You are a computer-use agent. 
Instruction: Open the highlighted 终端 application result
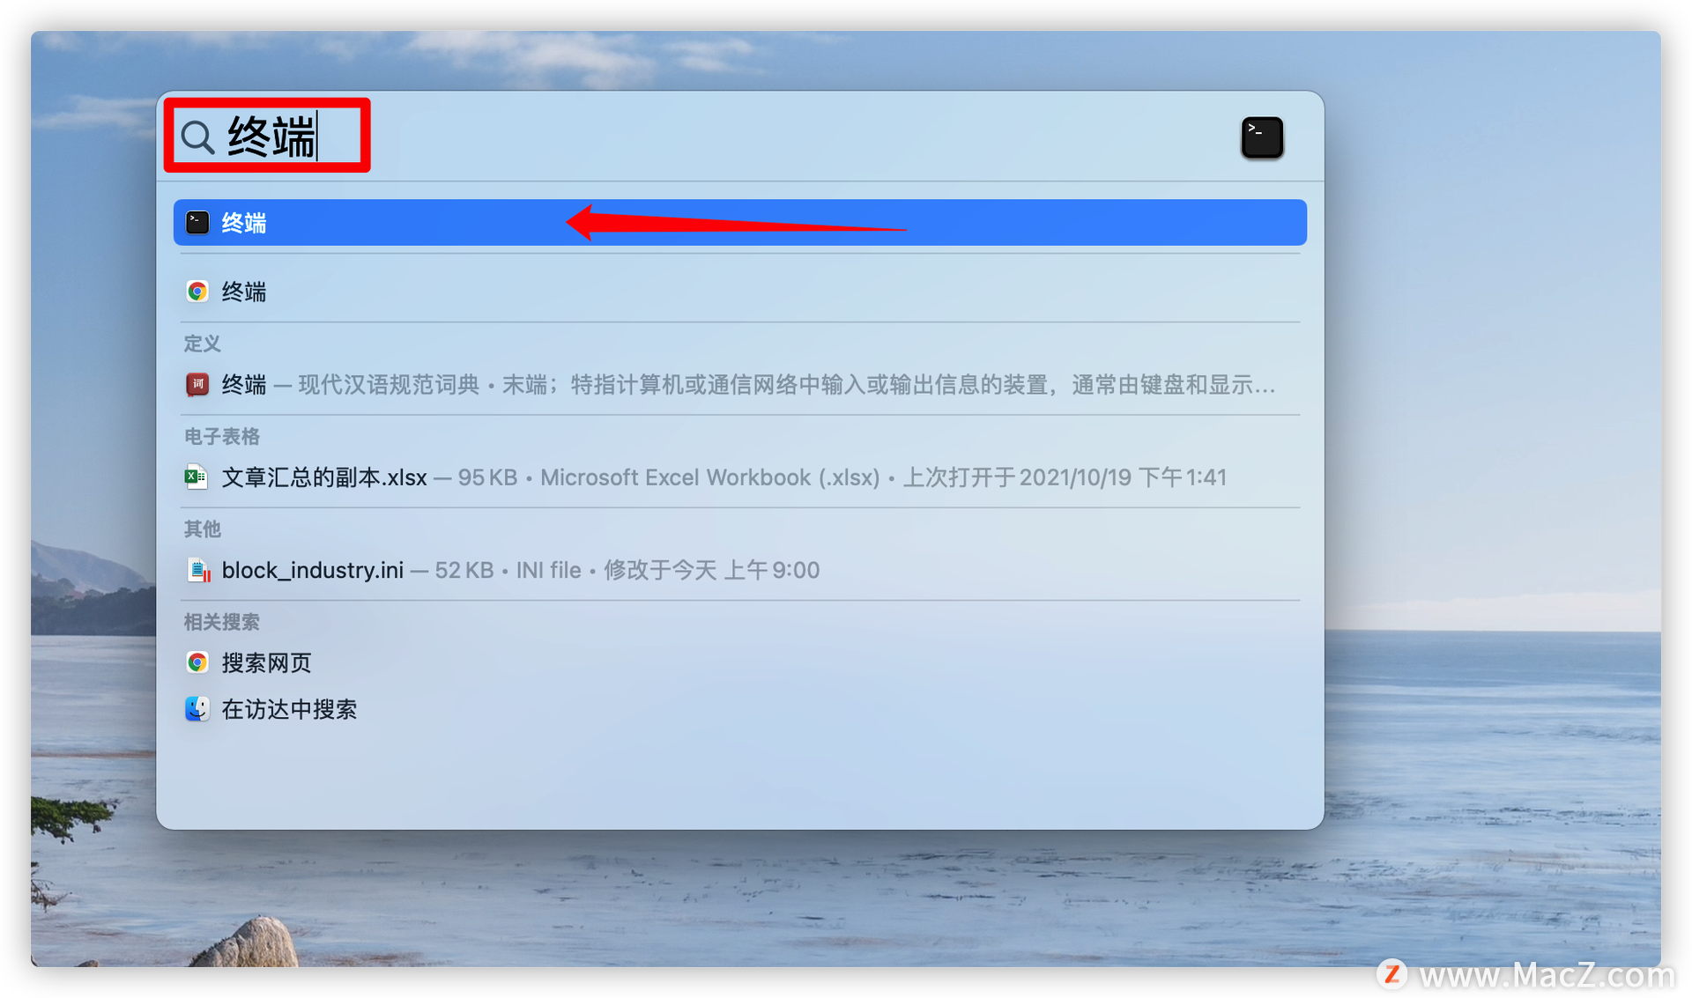coord(739,223)
